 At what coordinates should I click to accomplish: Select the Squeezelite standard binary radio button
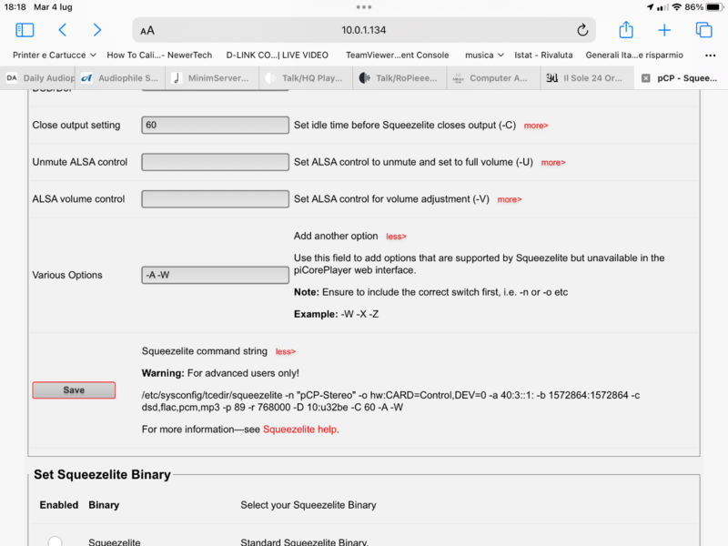pos(55,540)
